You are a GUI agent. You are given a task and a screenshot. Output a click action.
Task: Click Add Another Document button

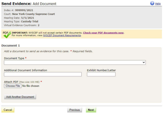[20, 97]
